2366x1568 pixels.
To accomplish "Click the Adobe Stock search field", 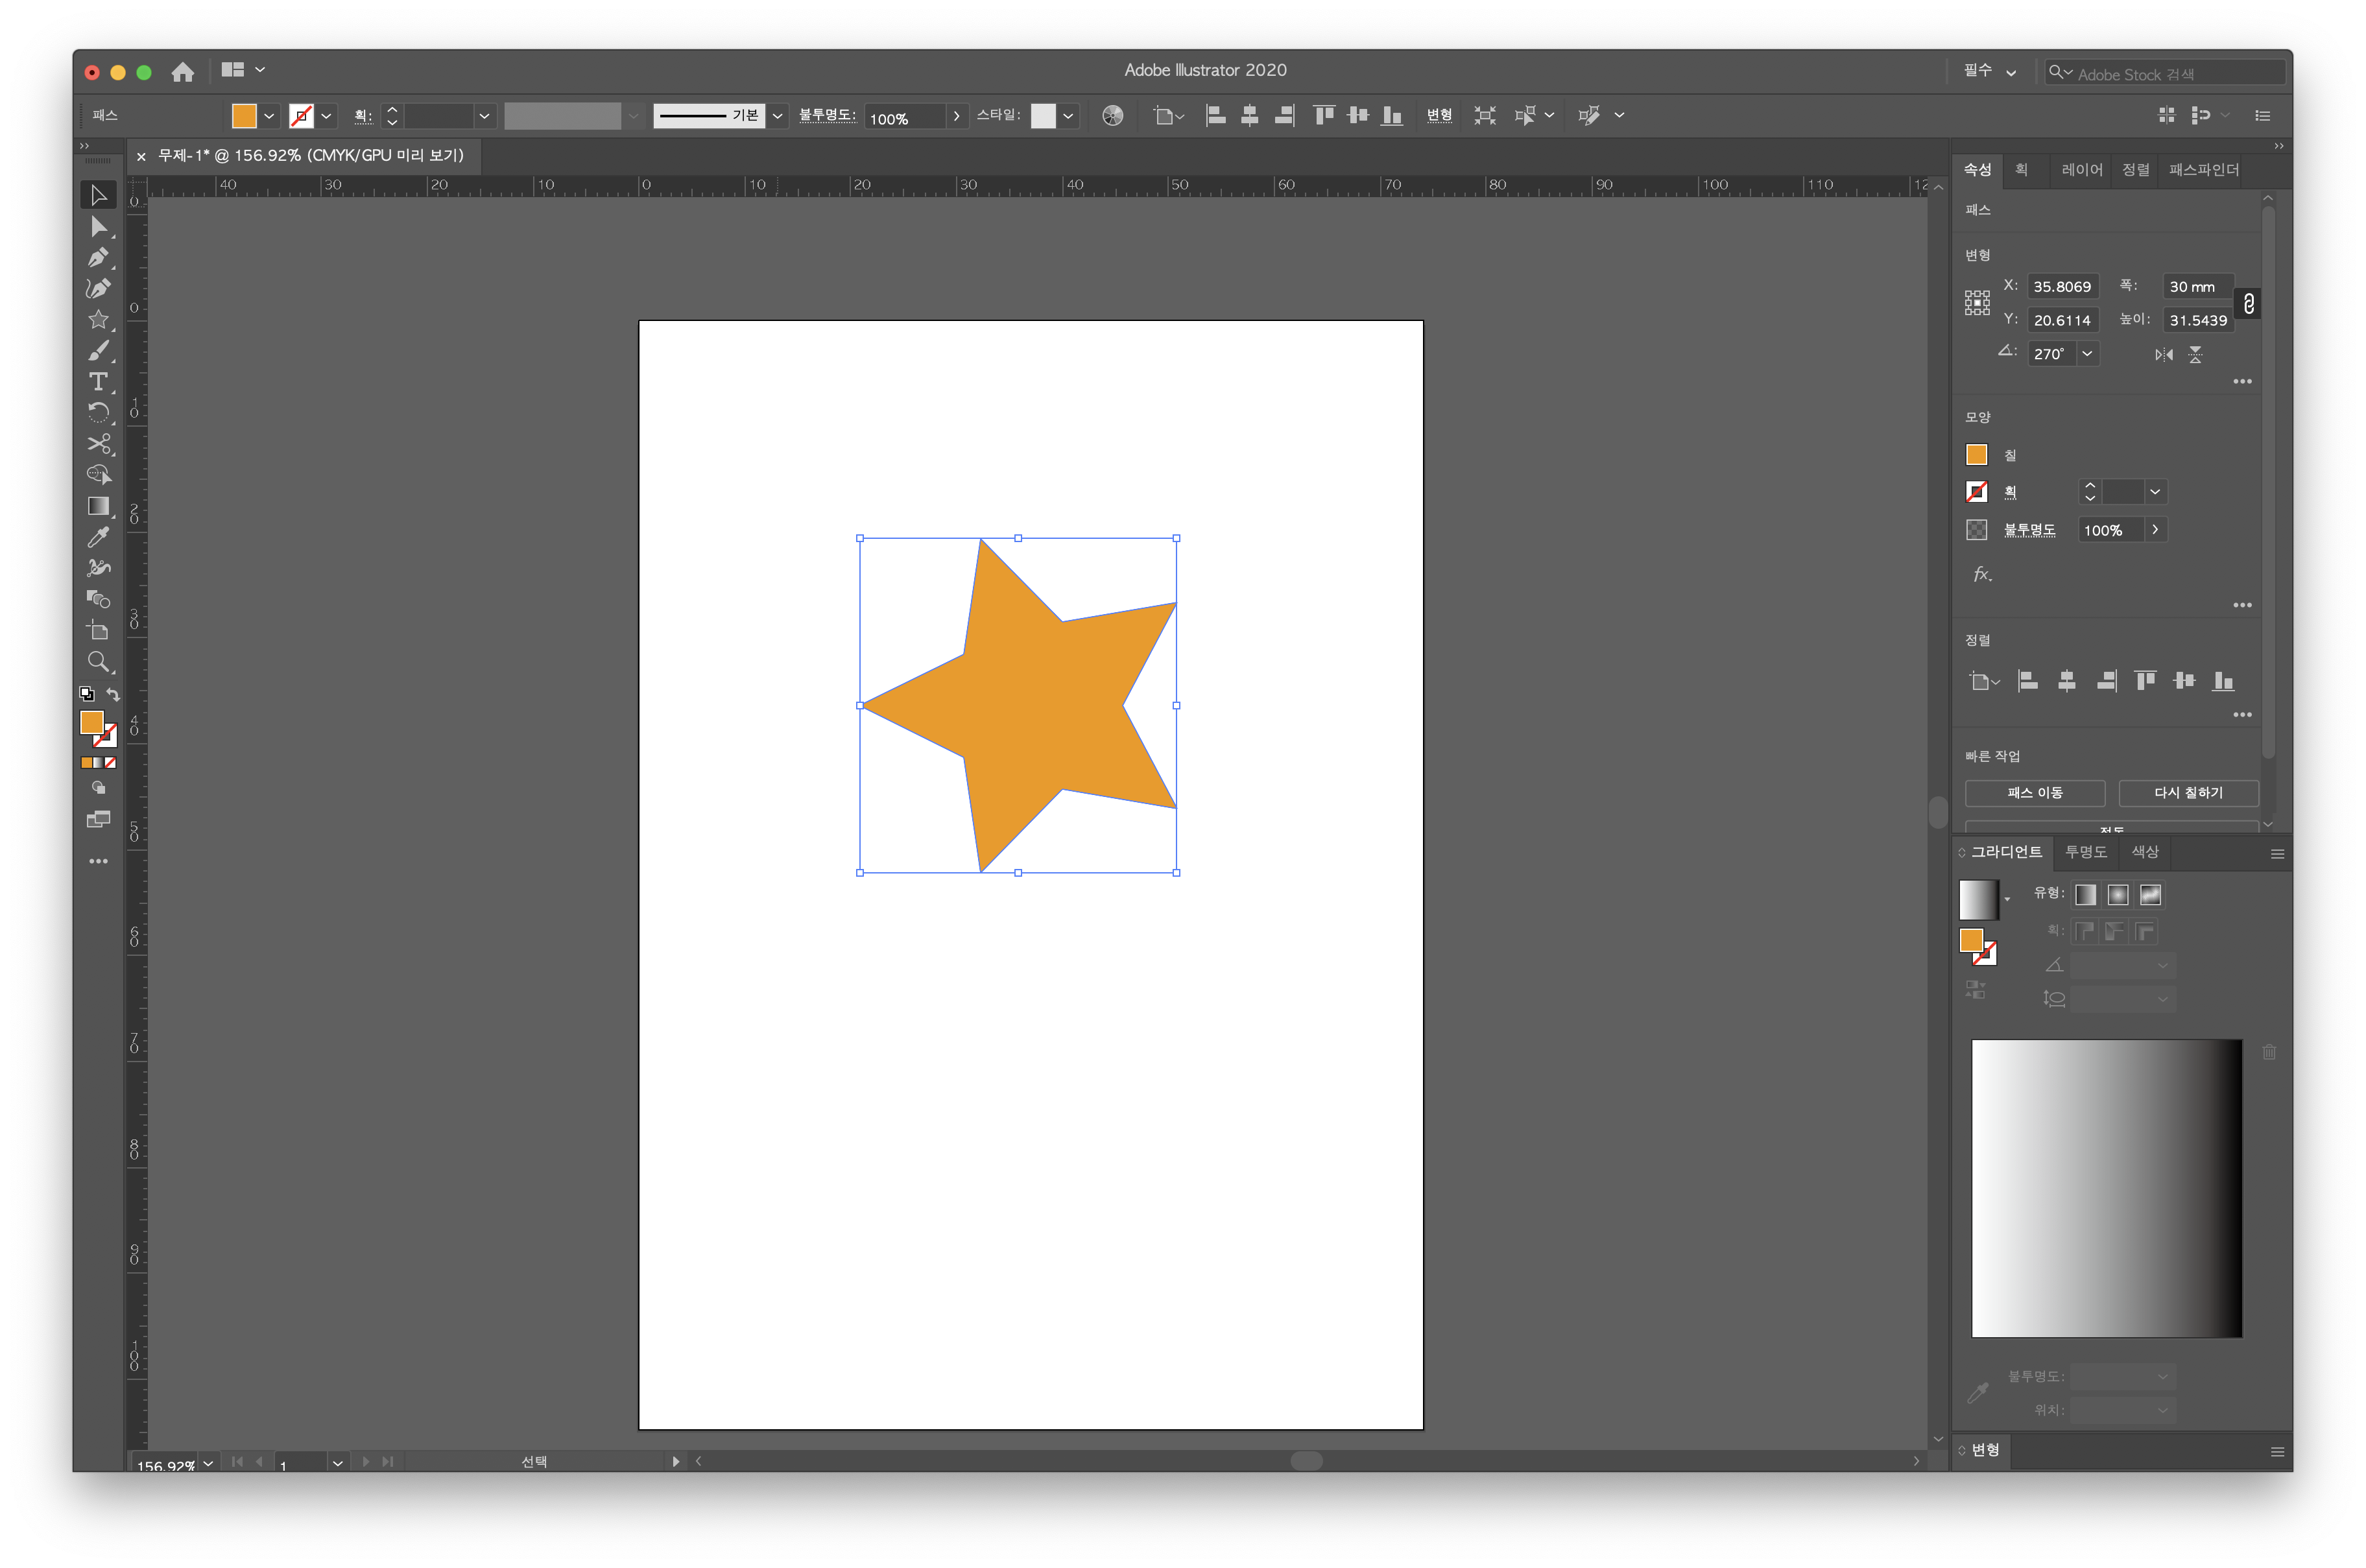I will (2165, 73).
